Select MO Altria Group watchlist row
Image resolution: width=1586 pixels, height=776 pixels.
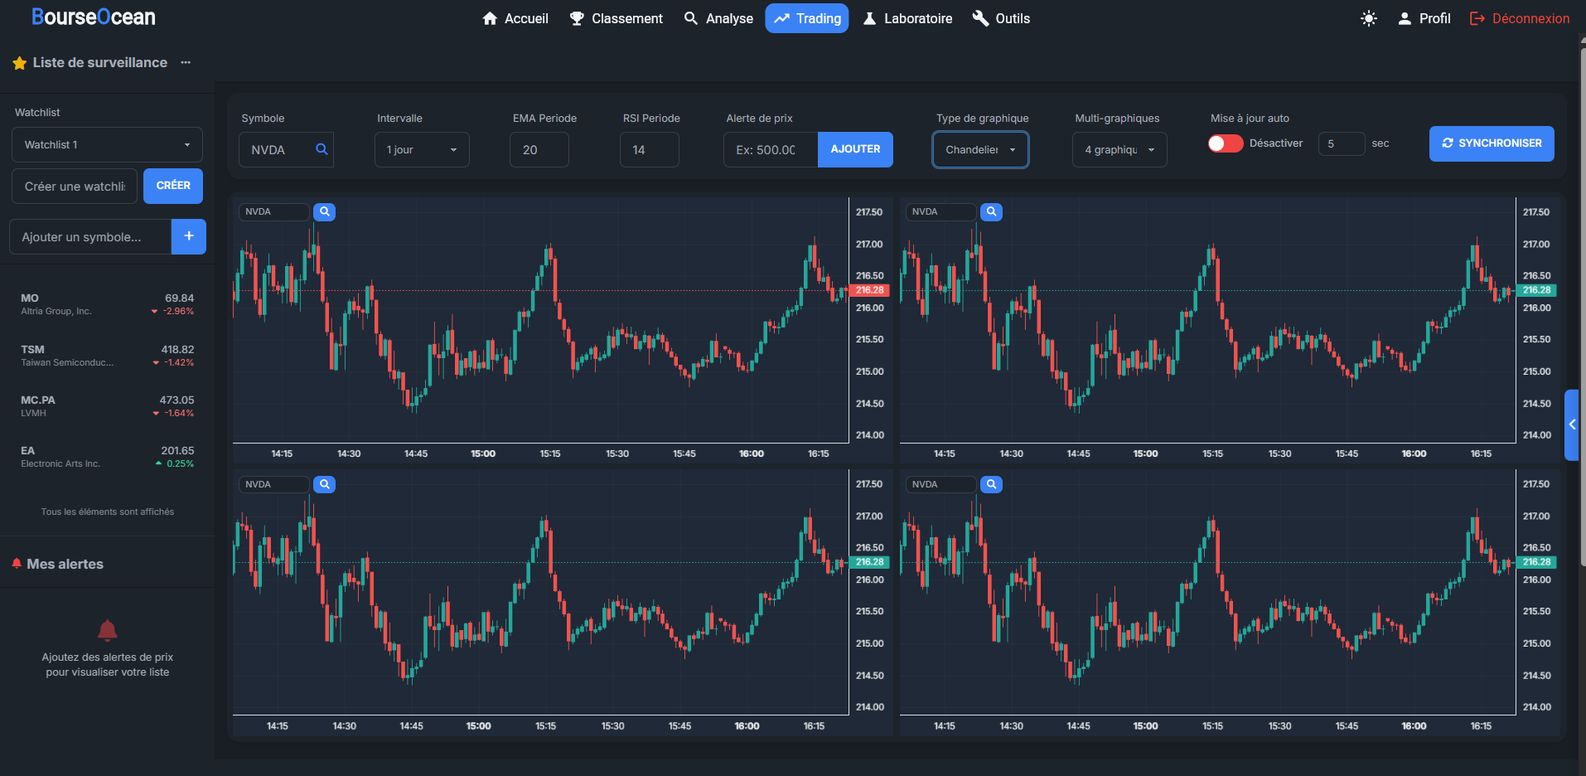tap(107, 304)
